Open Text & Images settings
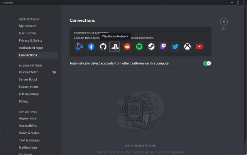 click(x=37, y=140)
